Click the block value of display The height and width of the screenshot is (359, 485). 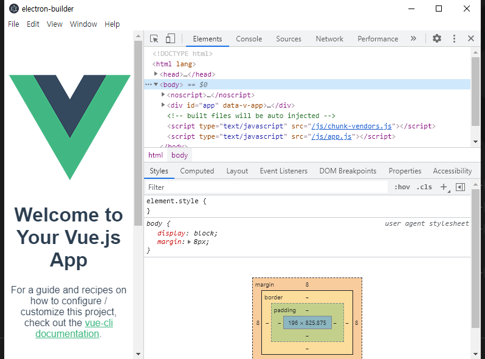[x=204, y=233]
